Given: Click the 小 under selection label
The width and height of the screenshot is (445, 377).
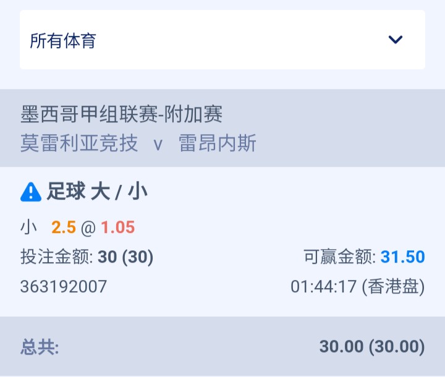Looking at the screenshot, I should [x=28, y=227].
